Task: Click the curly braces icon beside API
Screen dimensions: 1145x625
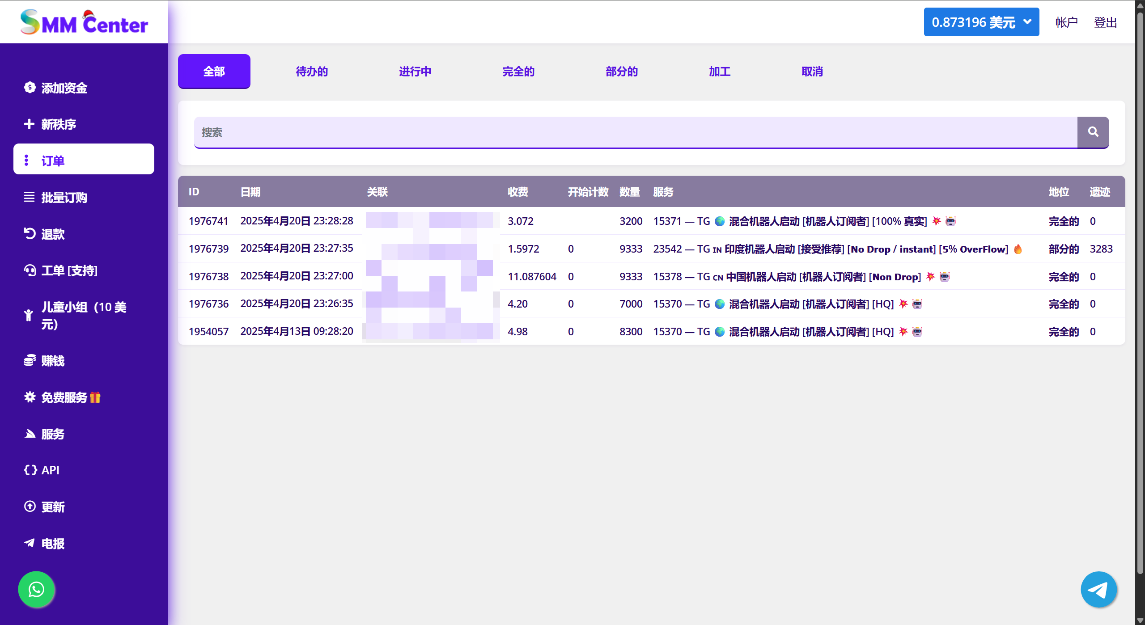Action: click(30, 470)
